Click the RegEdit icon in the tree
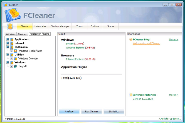 click(16, 66)
